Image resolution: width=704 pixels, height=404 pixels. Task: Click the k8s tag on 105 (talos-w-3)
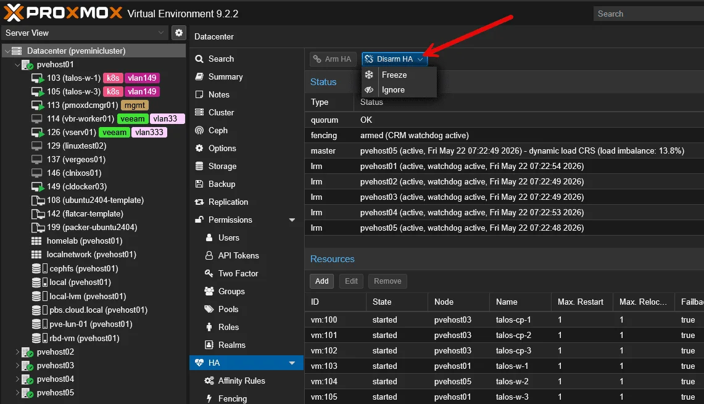(113, 91)
